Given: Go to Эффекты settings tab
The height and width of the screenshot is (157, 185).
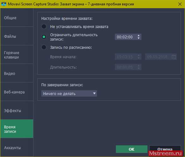Looking at the screenshot, I should [x=17, y=110].
